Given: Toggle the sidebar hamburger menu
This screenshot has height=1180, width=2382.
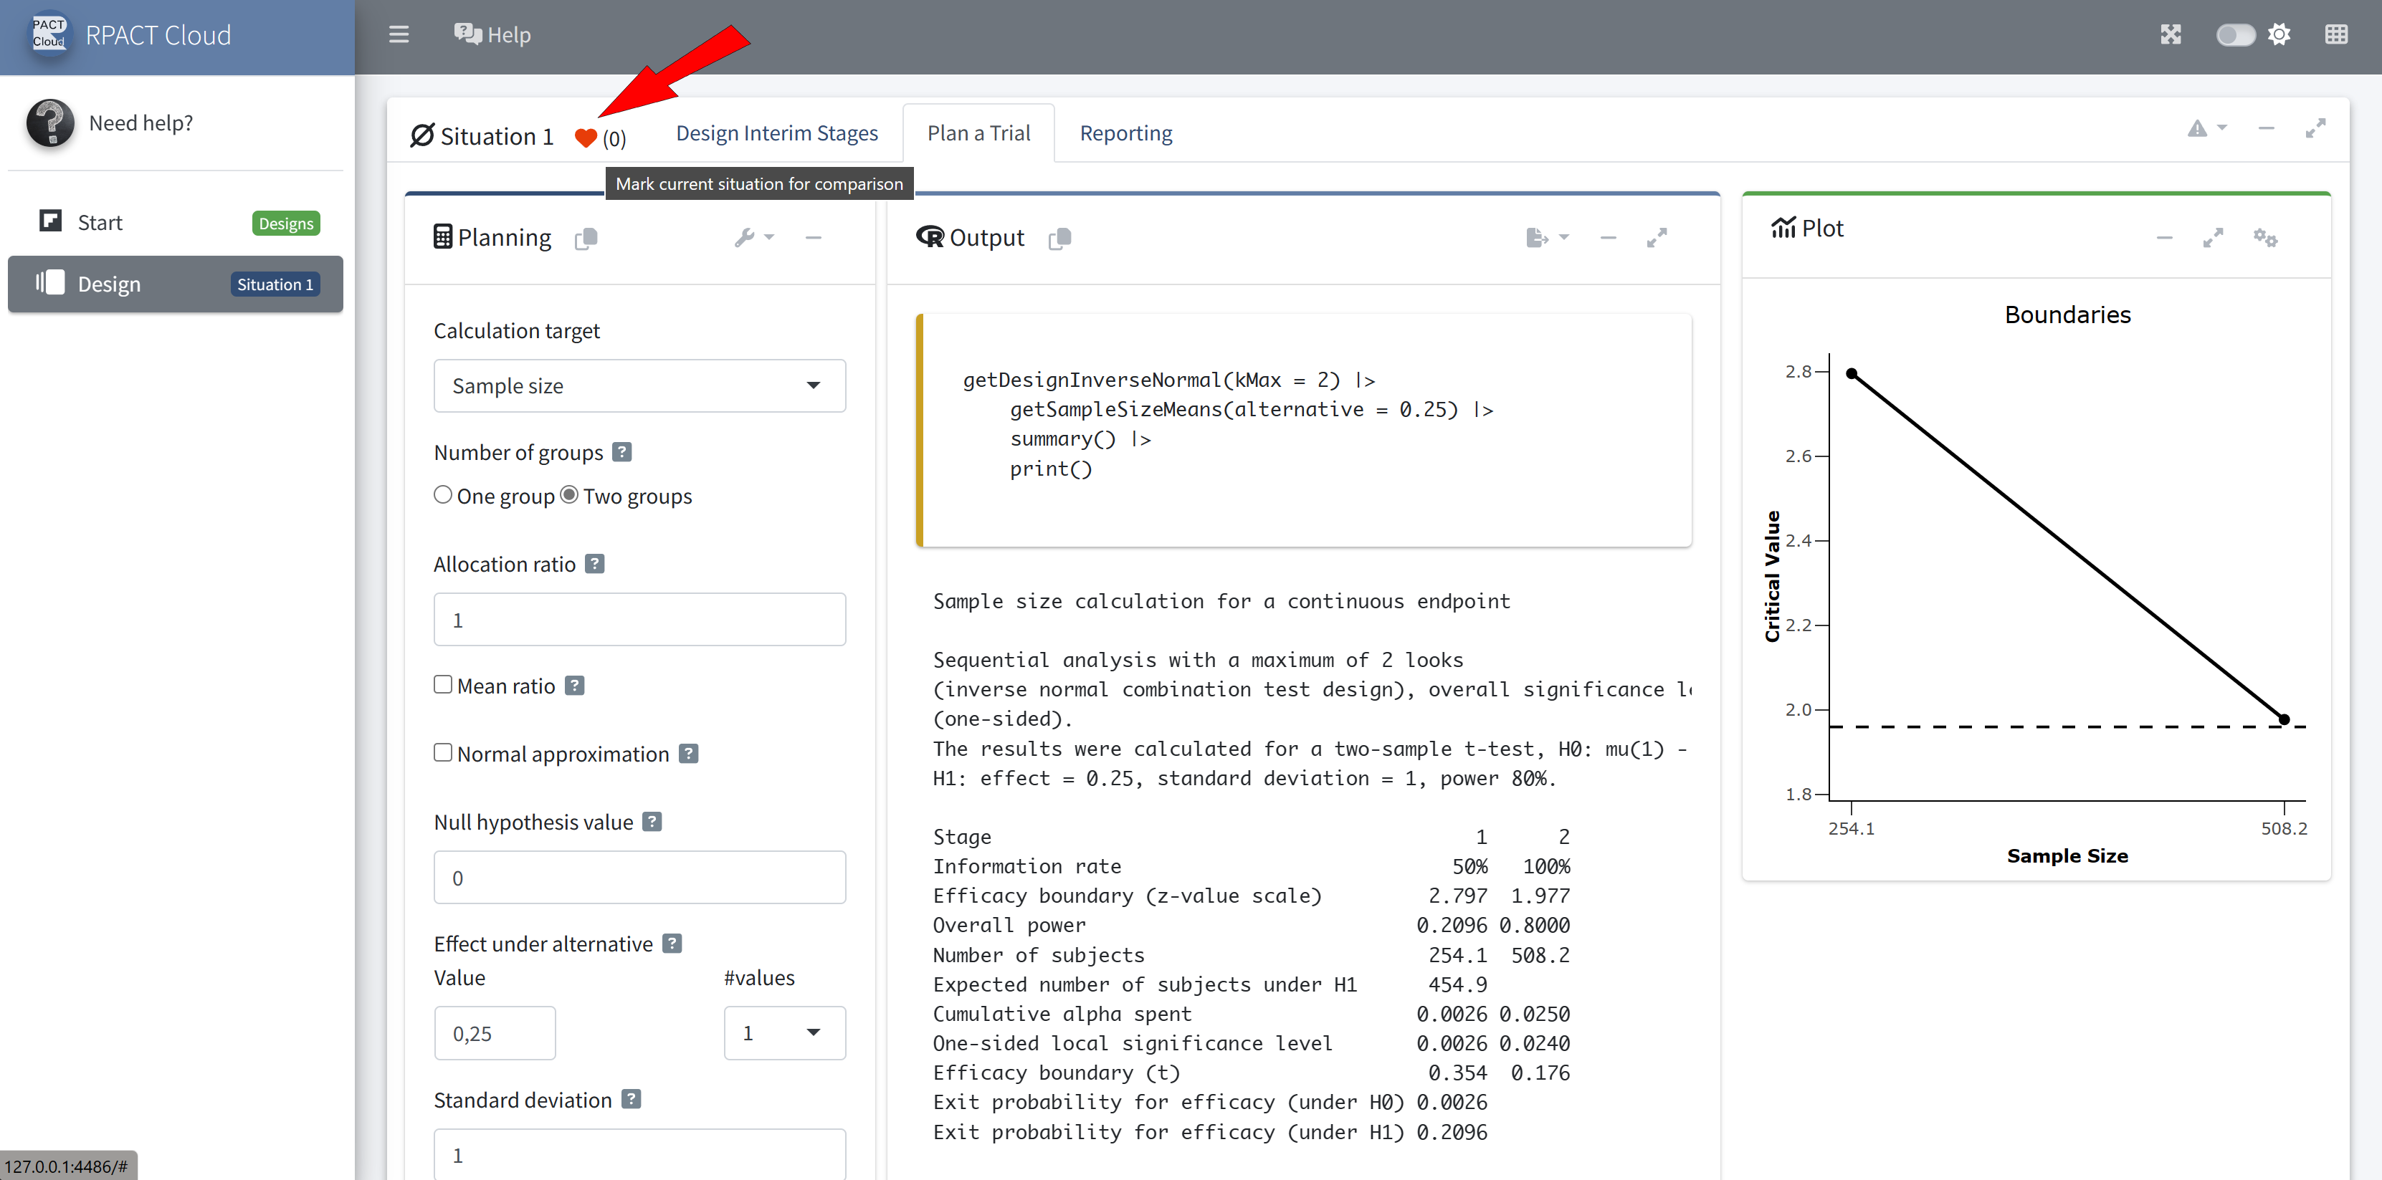Looking at the screenshot, I should click(x=399, y=35).
